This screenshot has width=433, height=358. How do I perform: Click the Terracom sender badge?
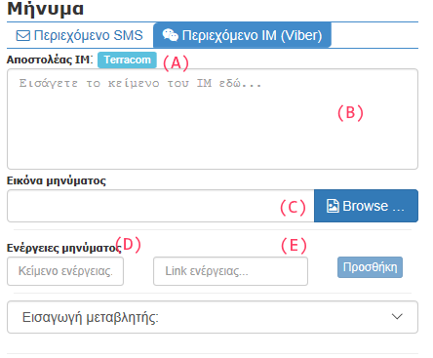point(127,60)
